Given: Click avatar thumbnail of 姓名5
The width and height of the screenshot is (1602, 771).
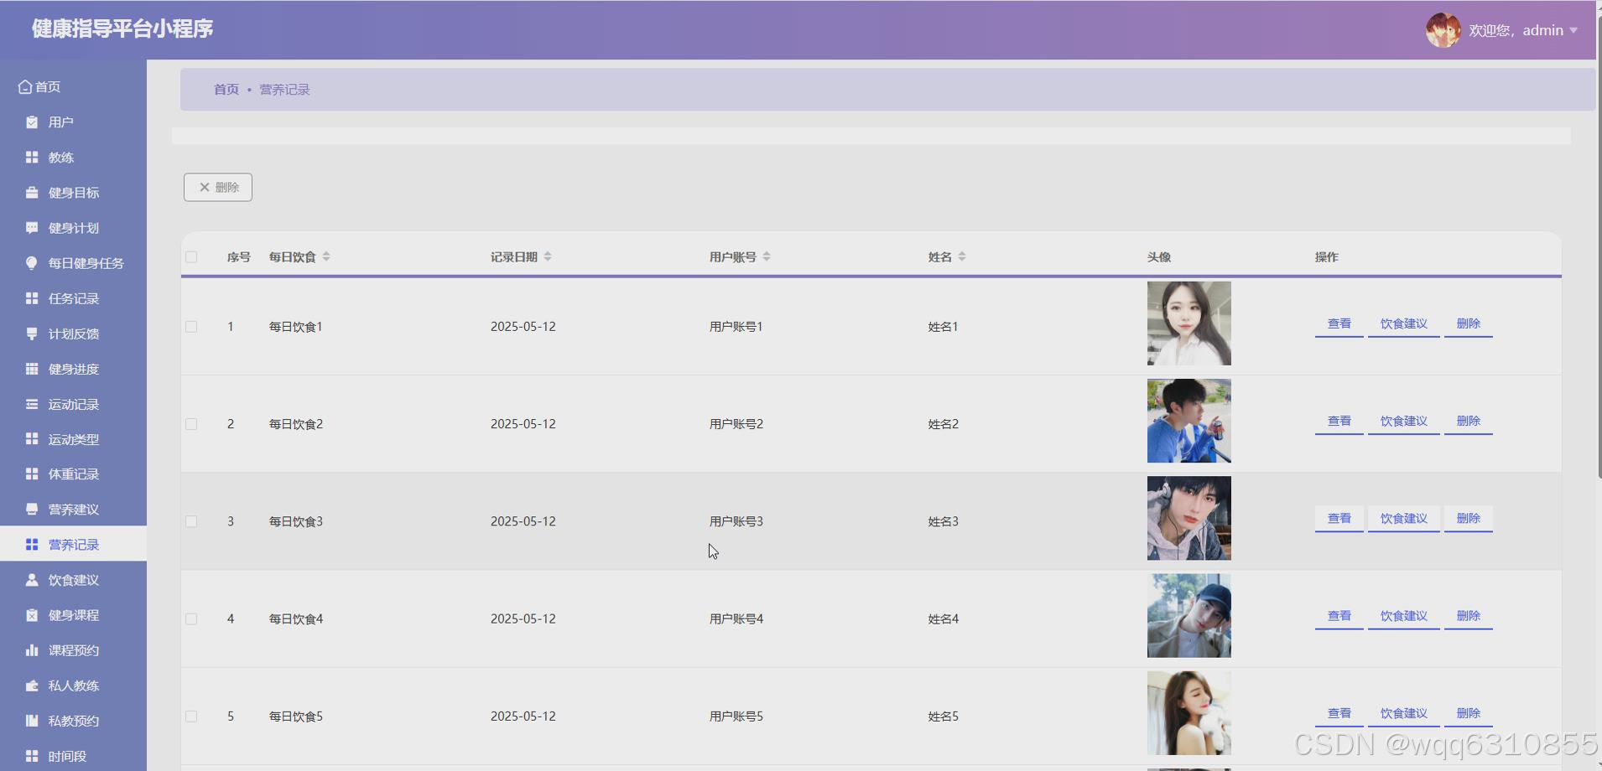Looking at the screenshot, I should click(1189, 713).
